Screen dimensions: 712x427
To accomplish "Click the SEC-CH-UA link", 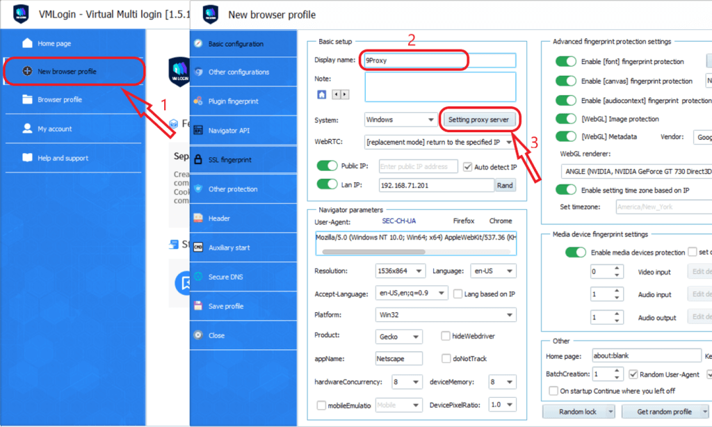I will (398, 220).
